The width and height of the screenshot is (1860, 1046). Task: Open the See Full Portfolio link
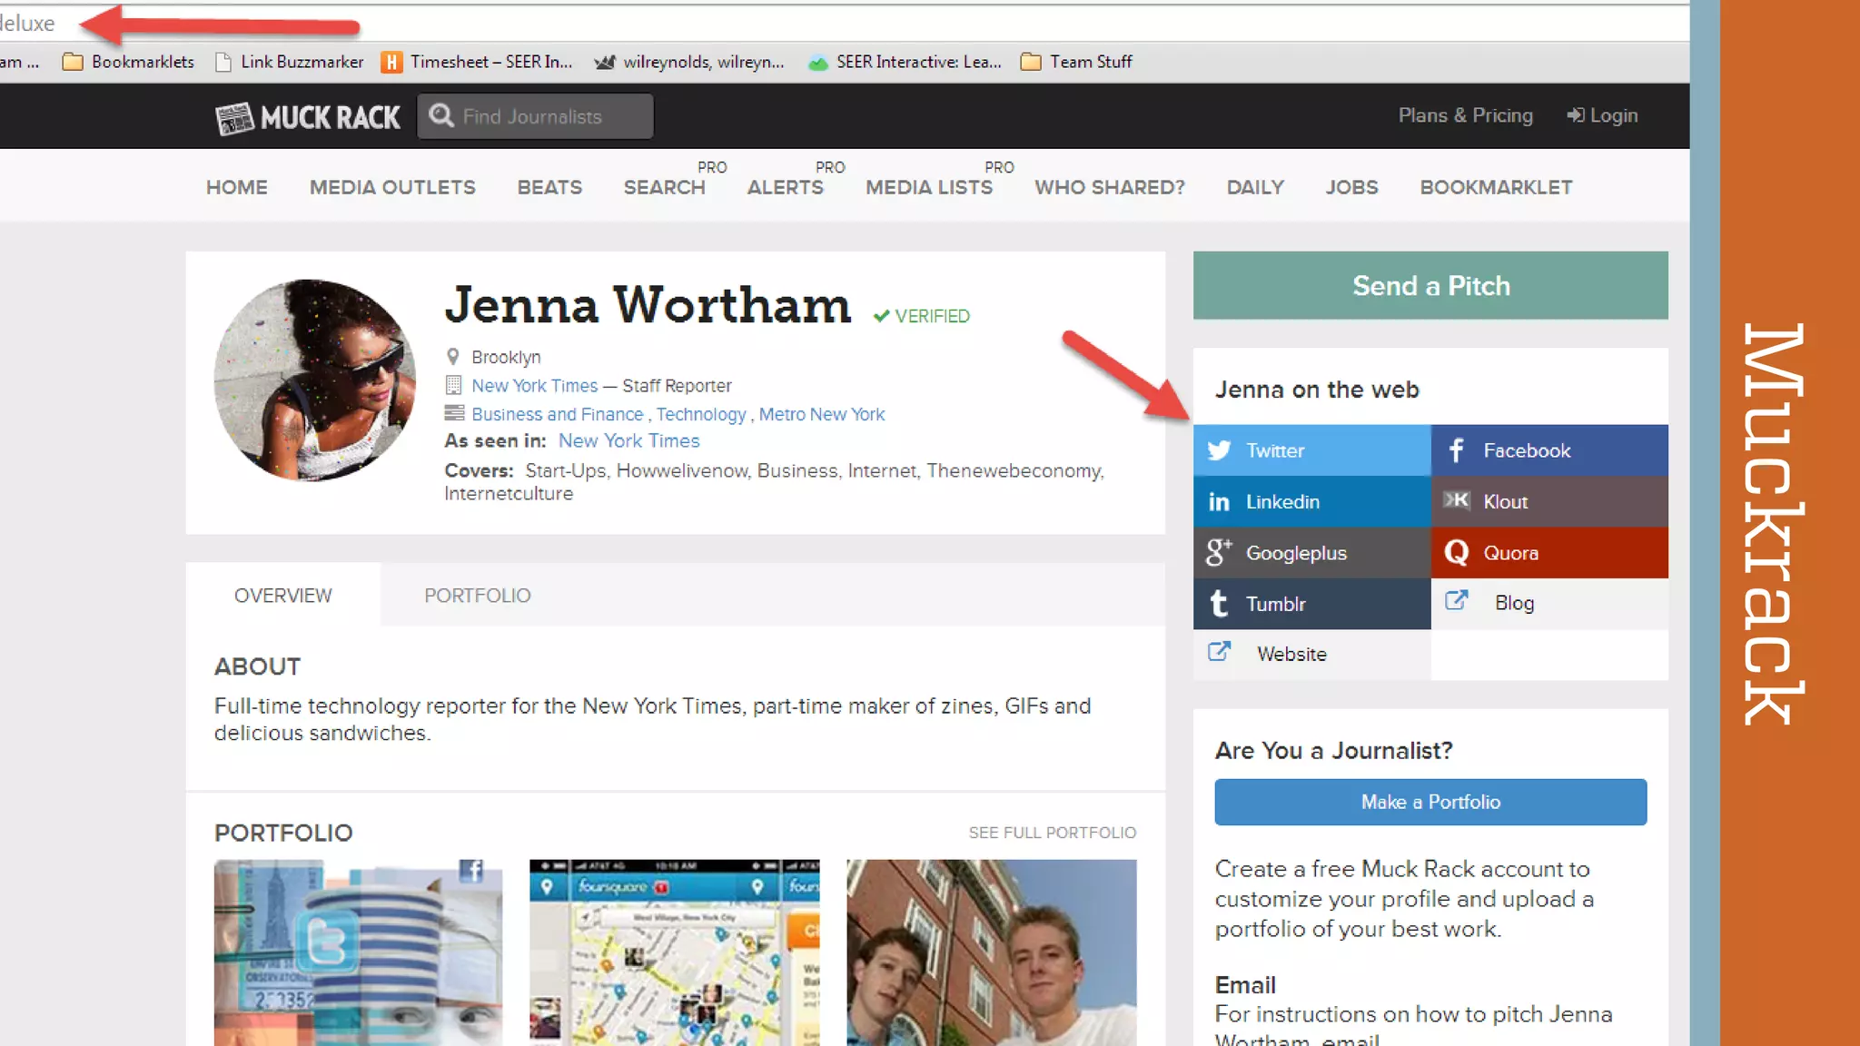[1052, 833]
